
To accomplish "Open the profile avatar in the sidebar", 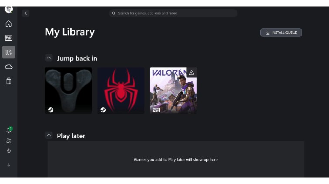I will click(9, 10).
